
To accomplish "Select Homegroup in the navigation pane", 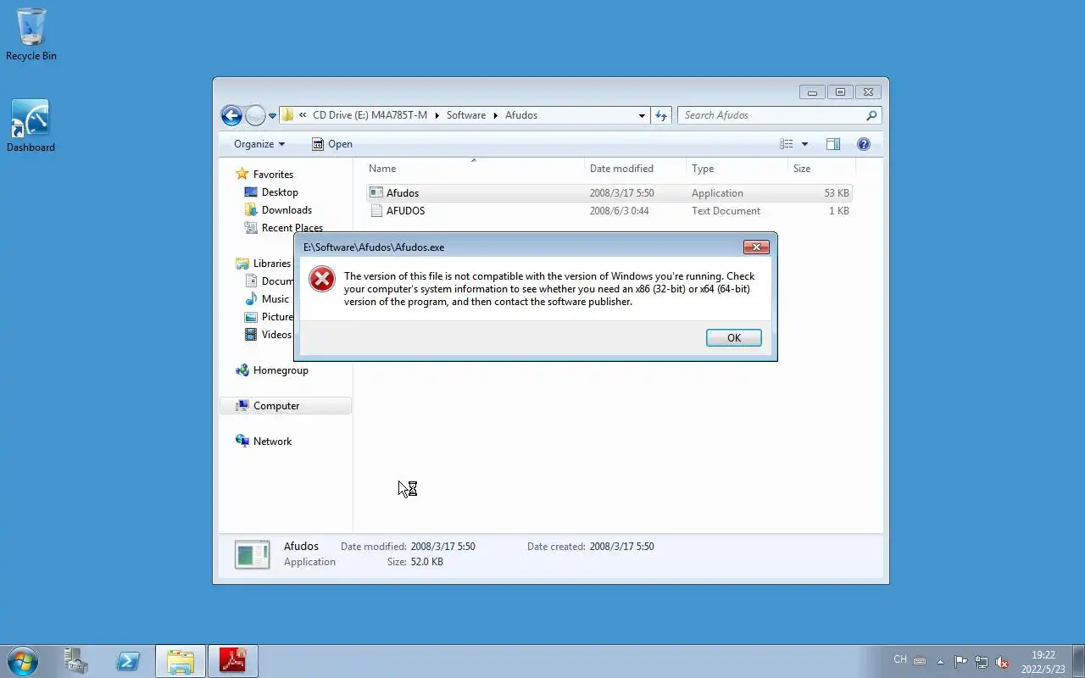I will [272, 370].
